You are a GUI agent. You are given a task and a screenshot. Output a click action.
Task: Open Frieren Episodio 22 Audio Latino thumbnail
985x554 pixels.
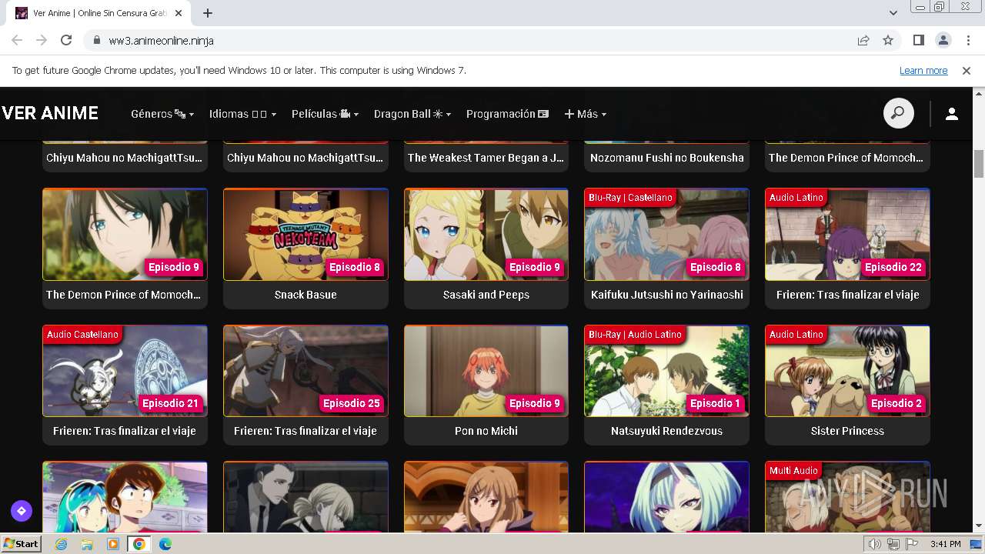coord(847,235)
